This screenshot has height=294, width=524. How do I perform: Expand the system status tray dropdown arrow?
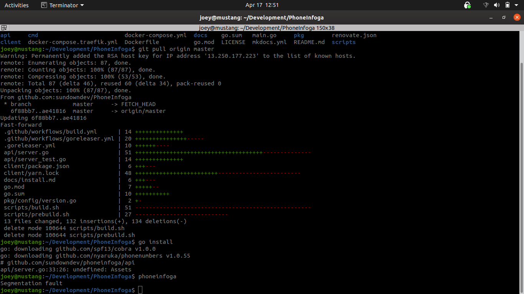point(517,5)
